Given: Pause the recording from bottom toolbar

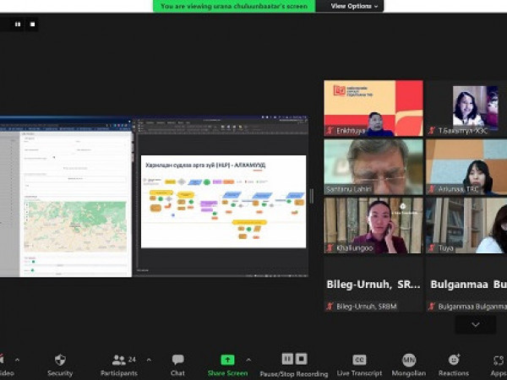Looking at the screenshot, I should point(287,359).
